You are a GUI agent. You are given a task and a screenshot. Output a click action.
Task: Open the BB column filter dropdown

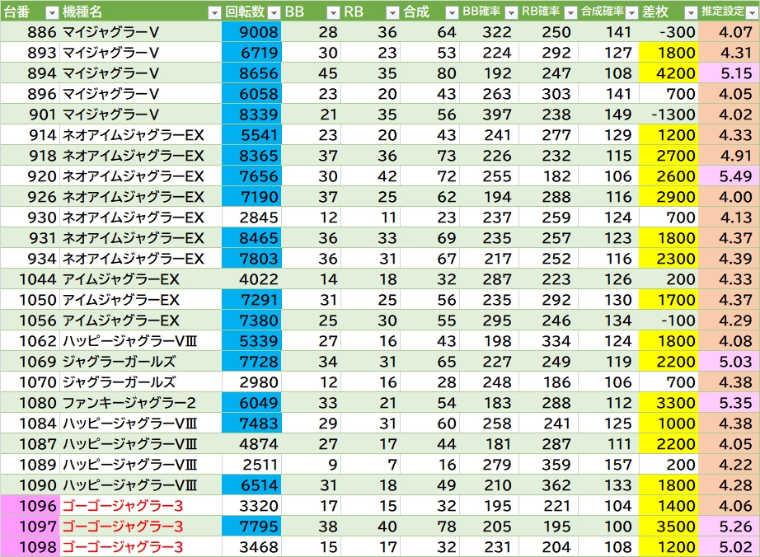(332, 12)
